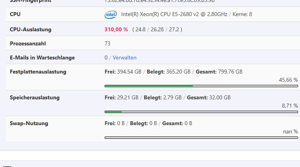
Task: Select the red 310,00 % CPU load value
Action: pos(116,29)
